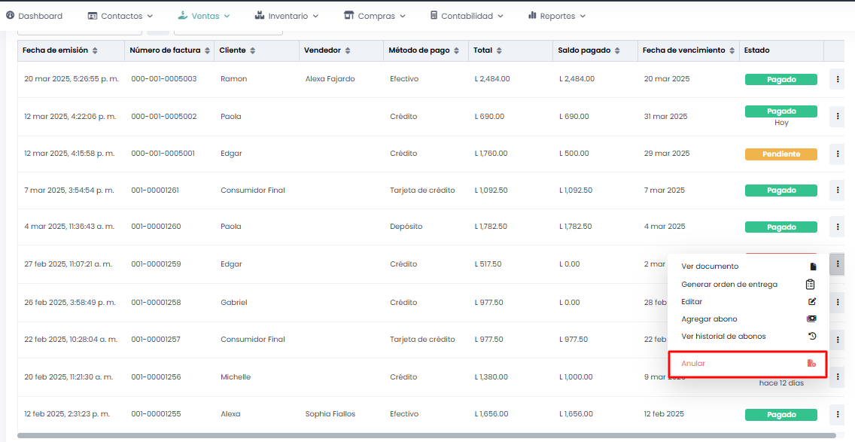Select Anular from the context menu

[x=693, y=364]
